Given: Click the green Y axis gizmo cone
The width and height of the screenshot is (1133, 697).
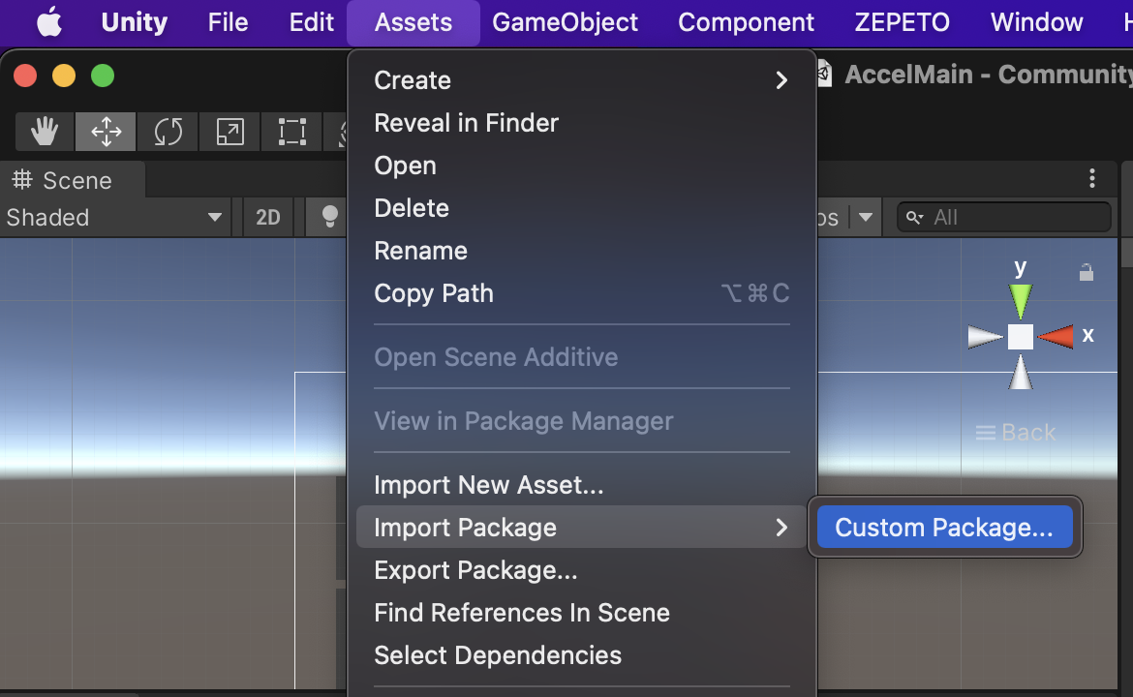Looking at the screenshot, I should 1021,300.
